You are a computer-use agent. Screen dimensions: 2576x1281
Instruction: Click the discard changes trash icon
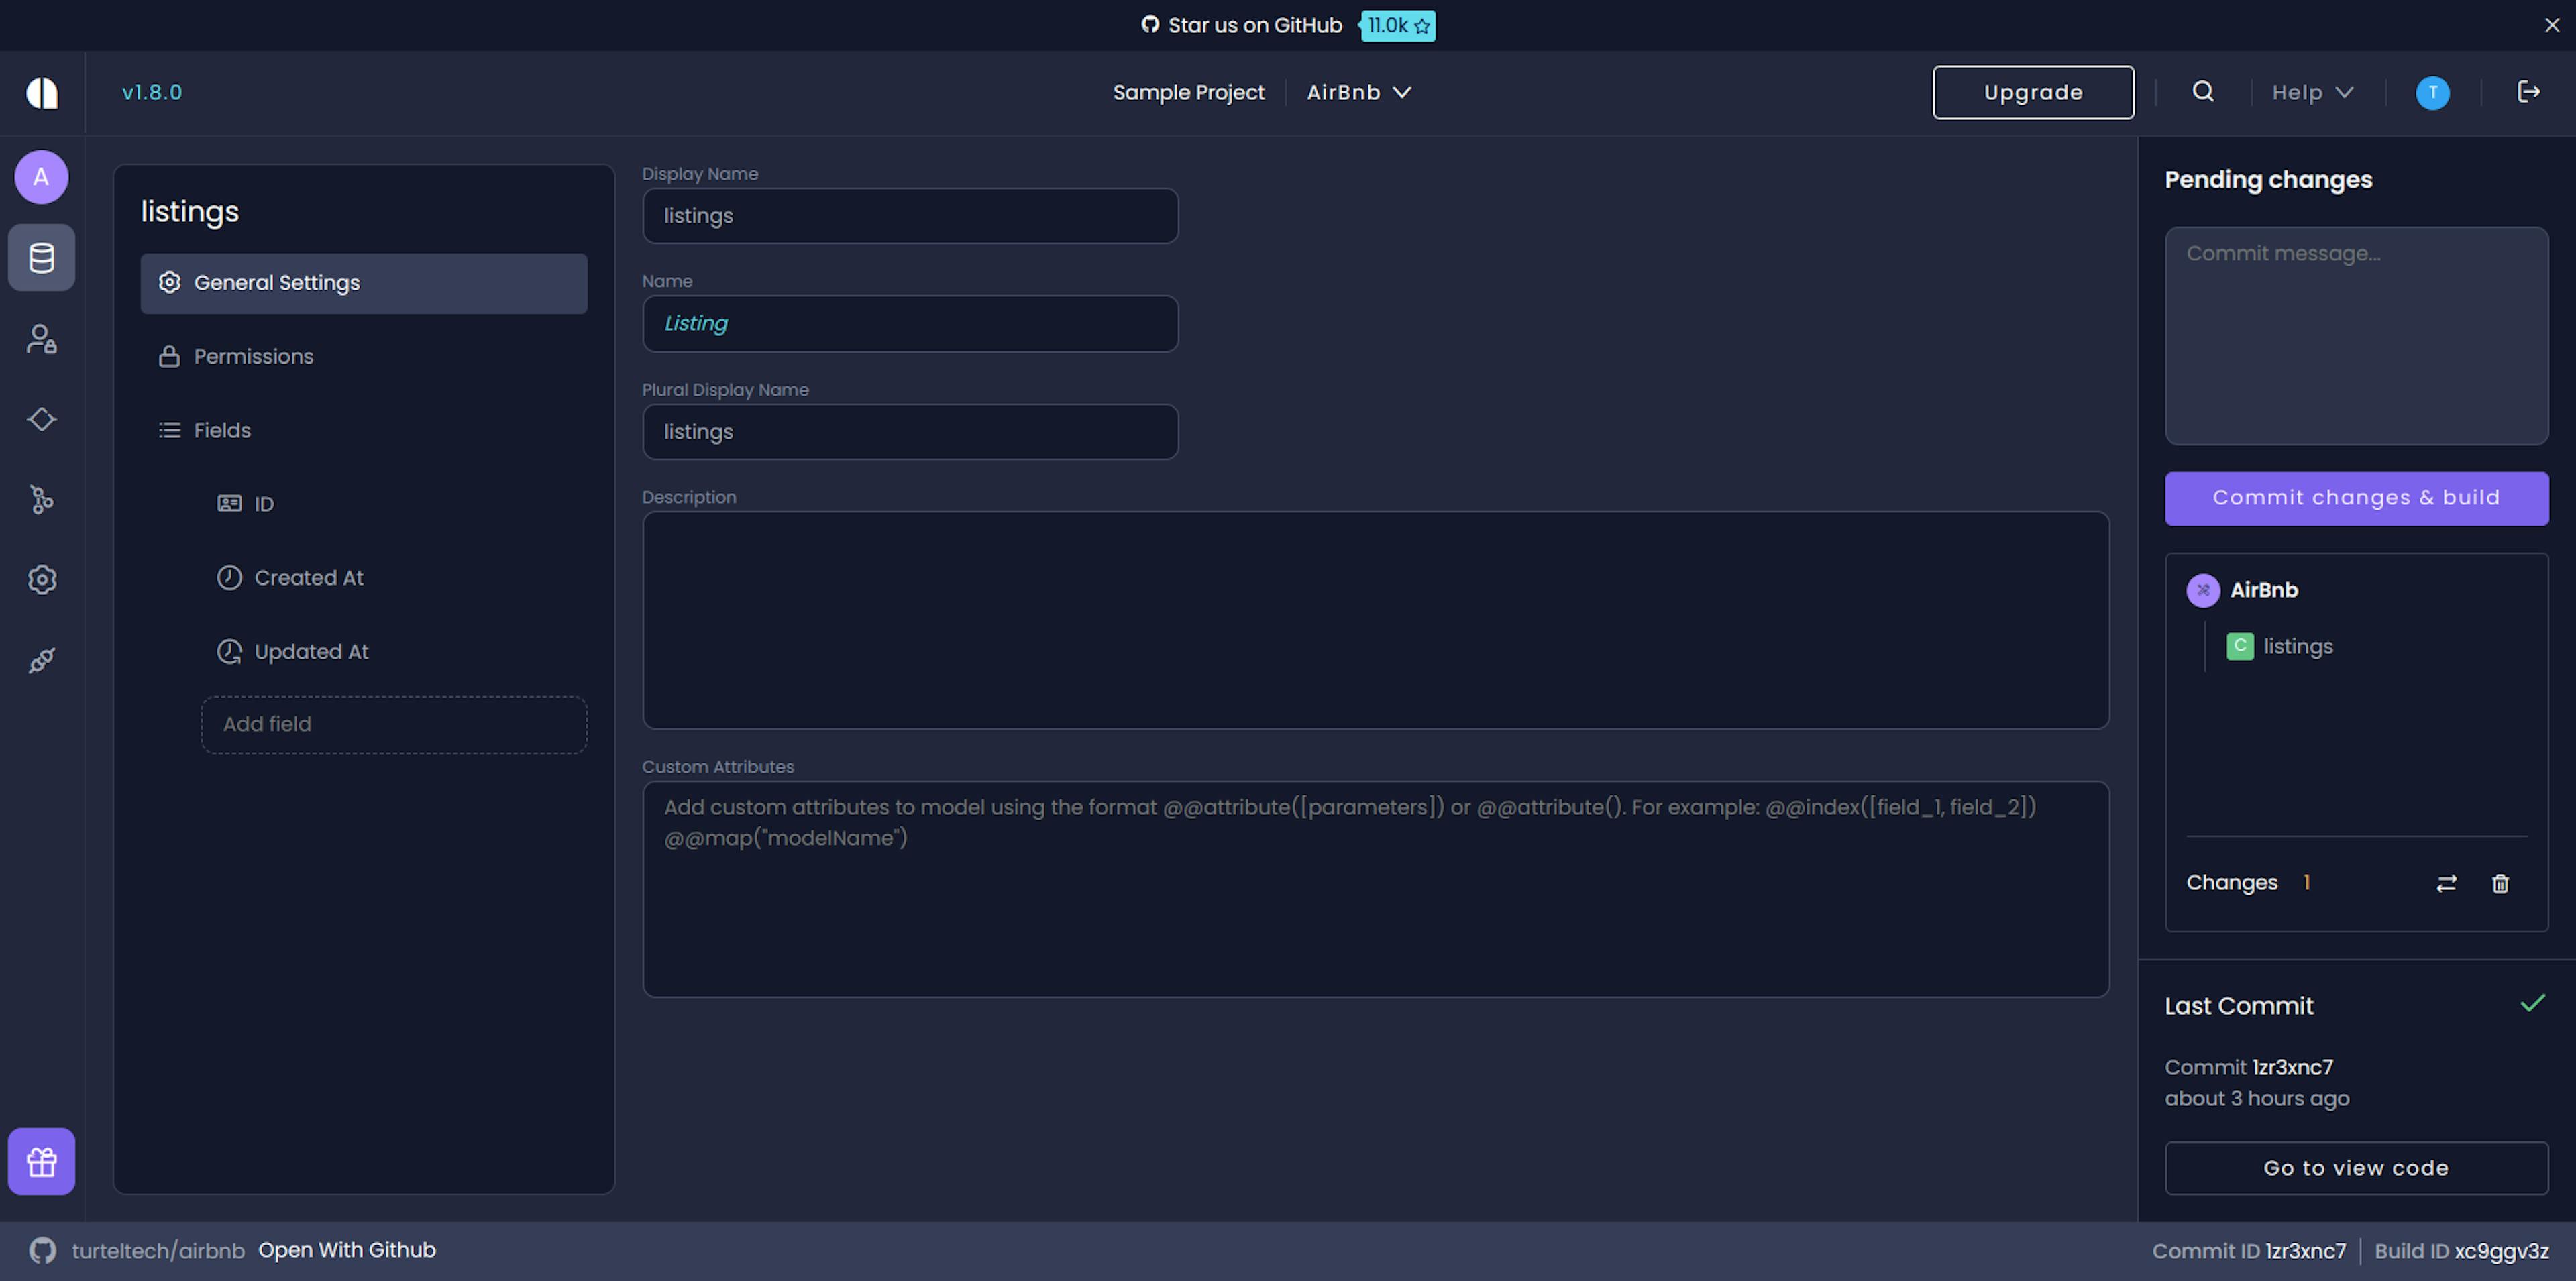(2500, 883)
